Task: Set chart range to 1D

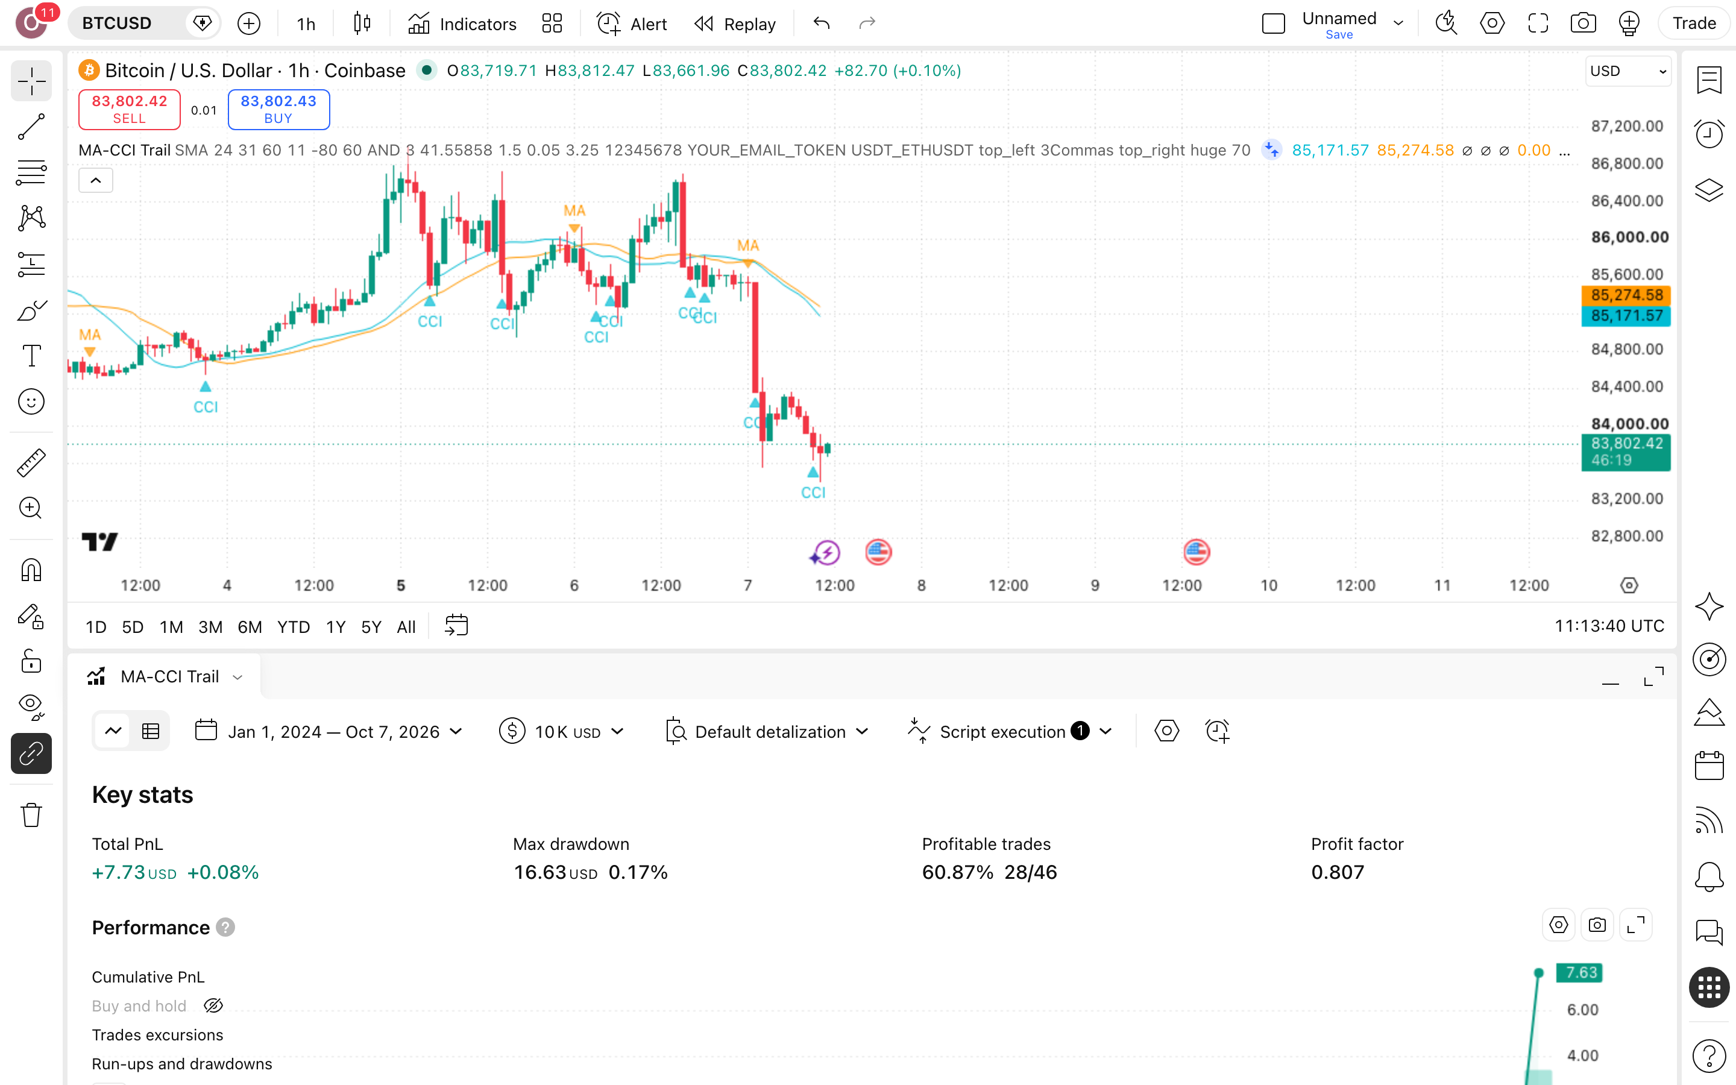Action: 95,626
